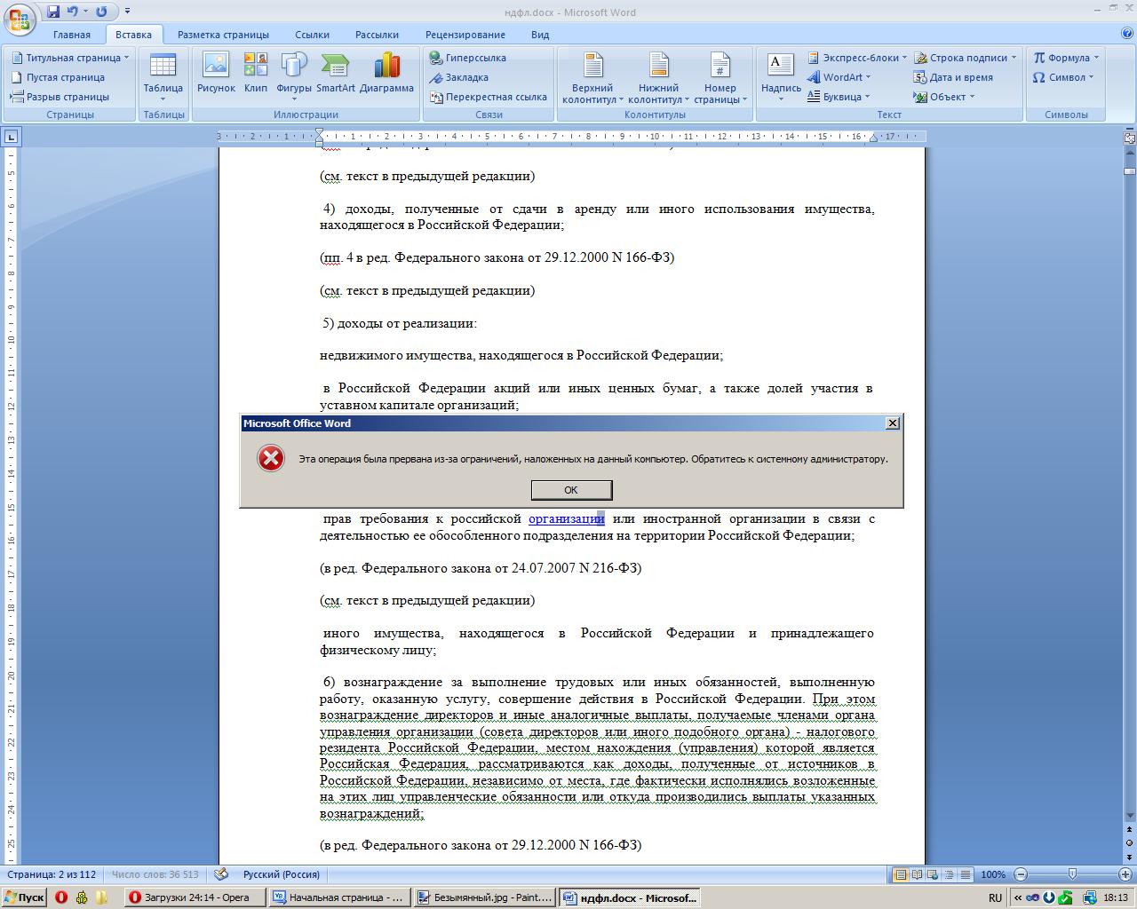This screenshot has height=909, width=1137.
Task: Switch to outline view
Action: point(949,874)
